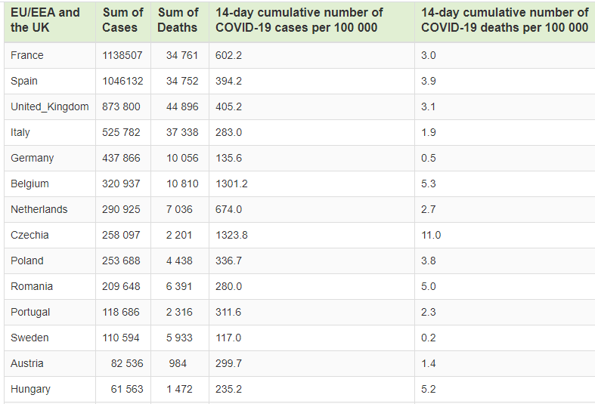Click France's case count 1138507
Viewport: 595px width, 404px height.
pyautogui.click(x=122, y=55)
